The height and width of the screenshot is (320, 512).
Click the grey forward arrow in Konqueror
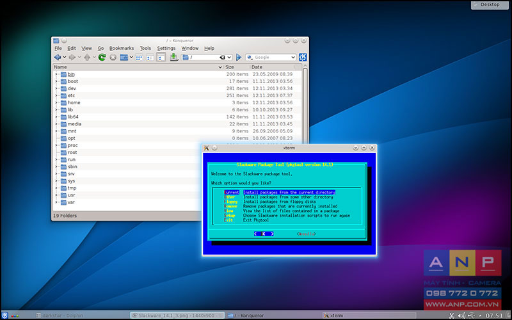72,58
